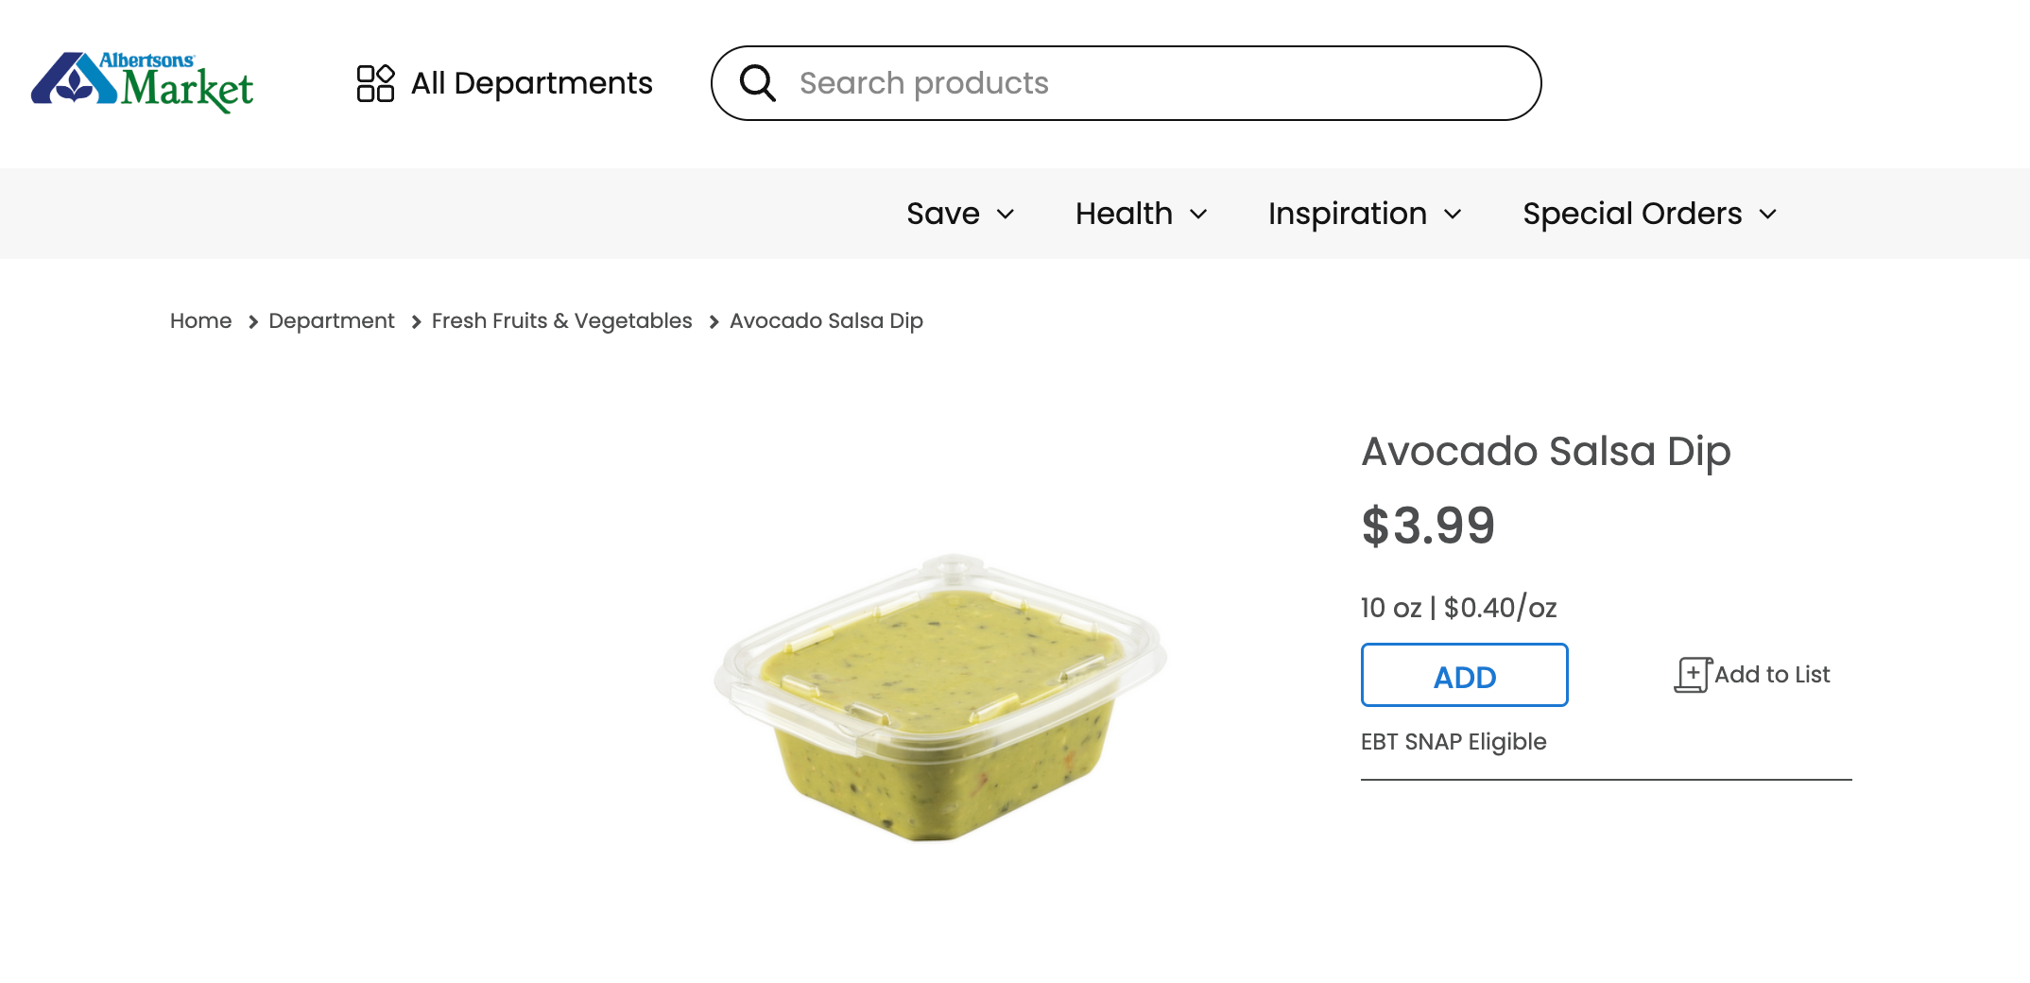The height and width of the screenshot is (983, 2030).
Task: Focus the Search products field
Action: [1134, 83]
